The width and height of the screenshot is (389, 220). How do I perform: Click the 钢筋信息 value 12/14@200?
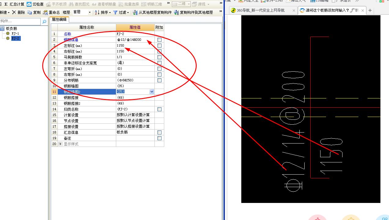coord(135,40)
